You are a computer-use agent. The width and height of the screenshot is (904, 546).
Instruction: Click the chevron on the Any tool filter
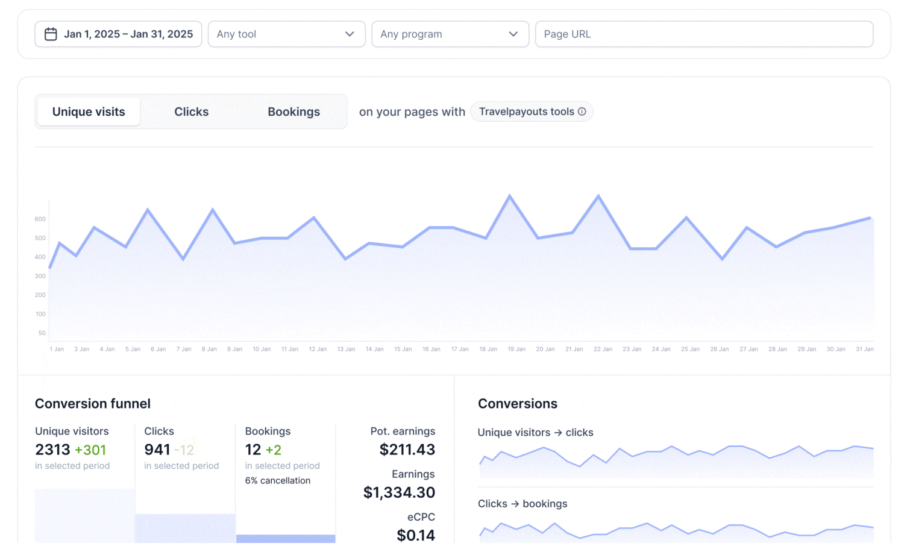[x=350, y=34]
